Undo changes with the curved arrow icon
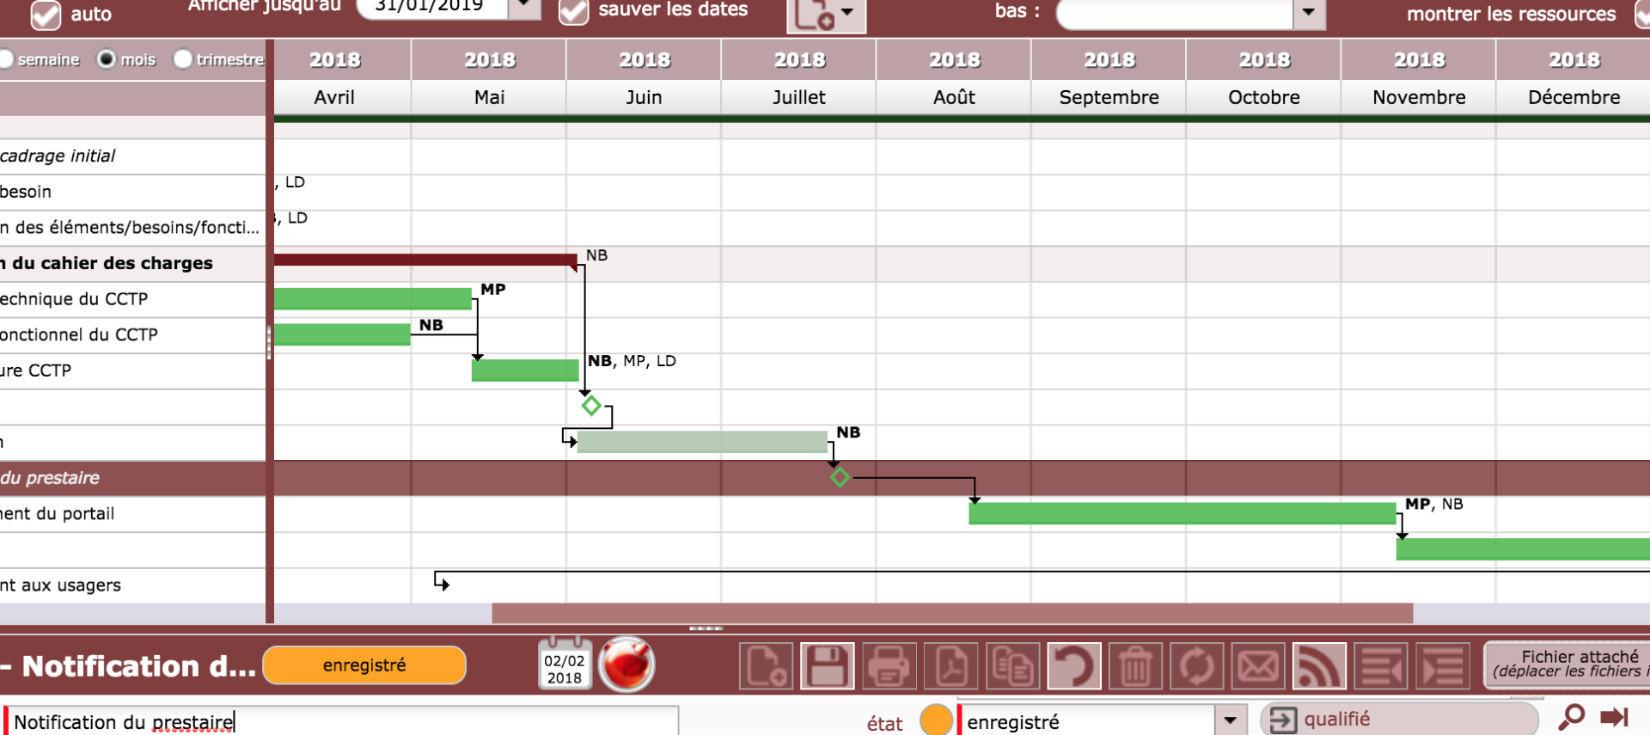The height and width of the screenshot is (735, 1650). click(x=1074, y=666)
